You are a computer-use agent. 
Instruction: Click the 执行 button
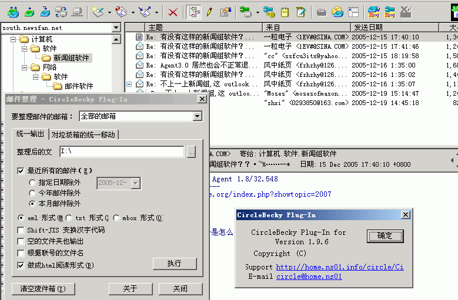(175, 264)
